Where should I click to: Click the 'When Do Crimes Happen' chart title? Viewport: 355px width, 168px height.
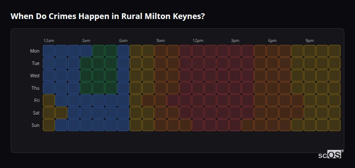coord(107,16)
